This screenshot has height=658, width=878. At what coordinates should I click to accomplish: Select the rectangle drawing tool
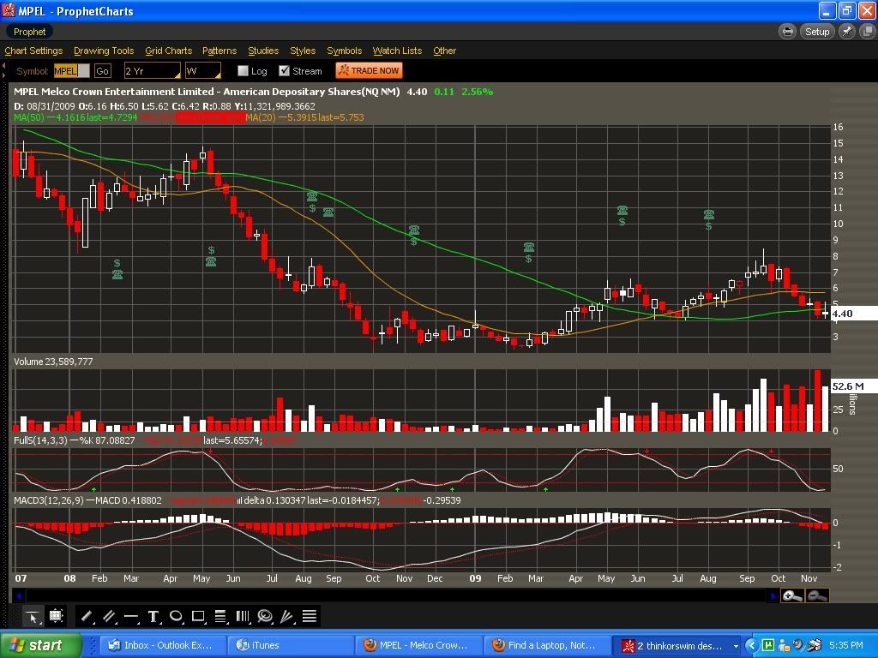(198, 617)
